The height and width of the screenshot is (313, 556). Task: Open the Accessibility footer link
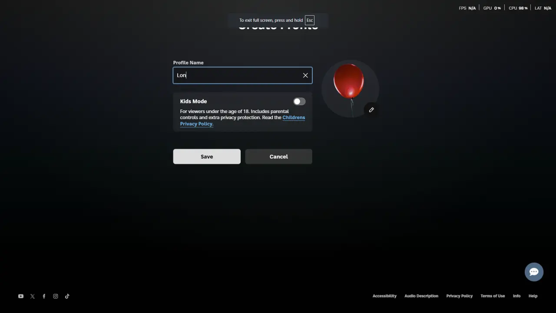pos(384,296)
